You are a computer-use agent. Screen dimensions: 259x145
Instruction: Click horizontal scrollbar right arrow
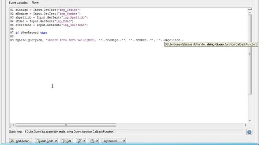pyautogui.click(x=245, y=125)
